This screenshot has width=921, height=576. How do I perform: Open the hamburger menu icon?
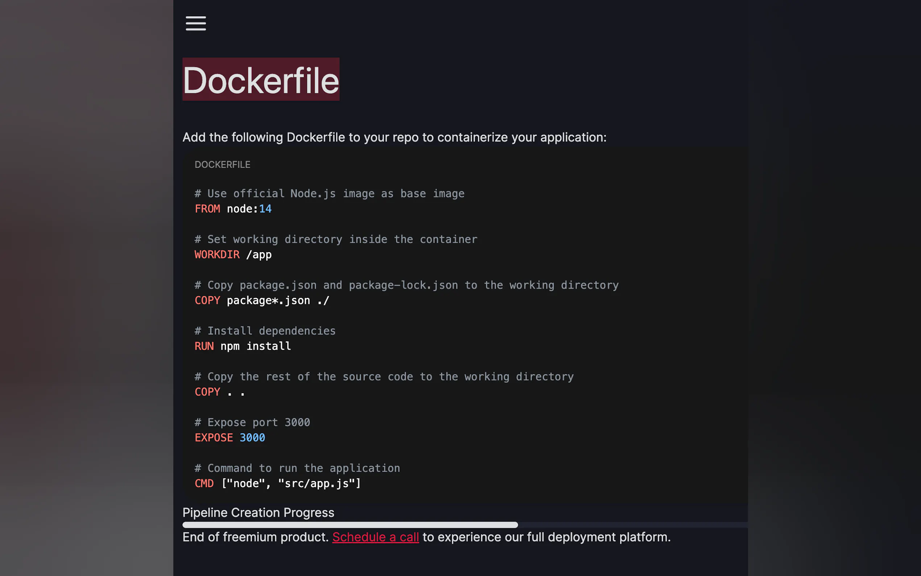pyautogui.click(x=196, y=23)
